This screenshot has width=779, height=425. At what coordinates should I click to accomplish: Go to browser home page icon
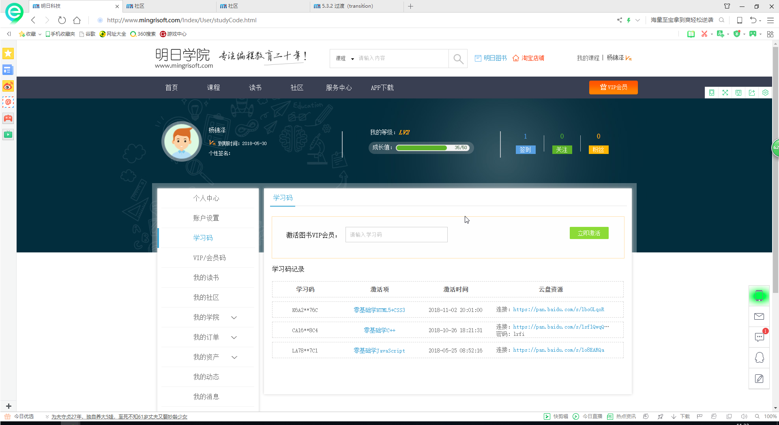point(77,20)
